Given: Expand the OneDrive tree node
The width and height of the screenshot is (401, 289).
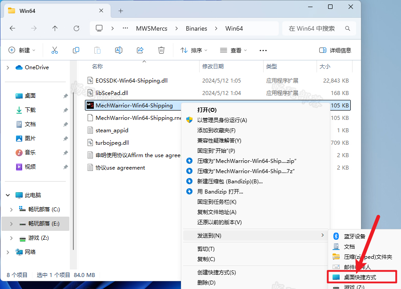Looking at the screenshot, I should 8,67.
